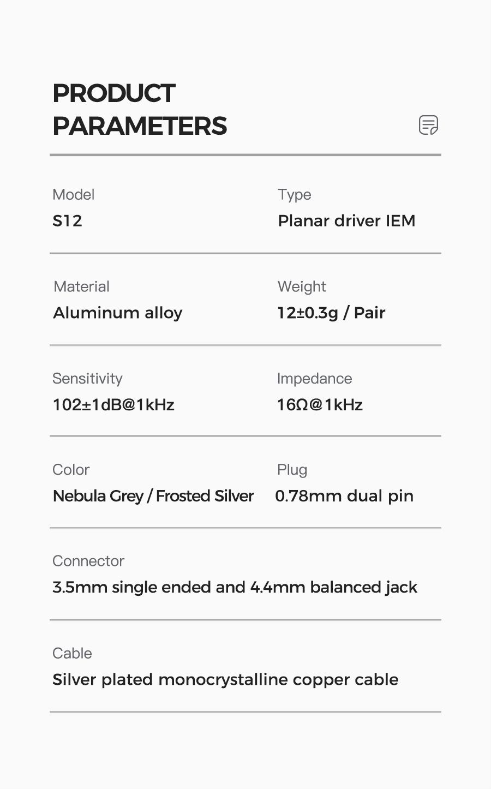Image resolution: width=491 pixels, height=789 pixels.
Task: Select the Impedance label
Action: coord(314,379)
